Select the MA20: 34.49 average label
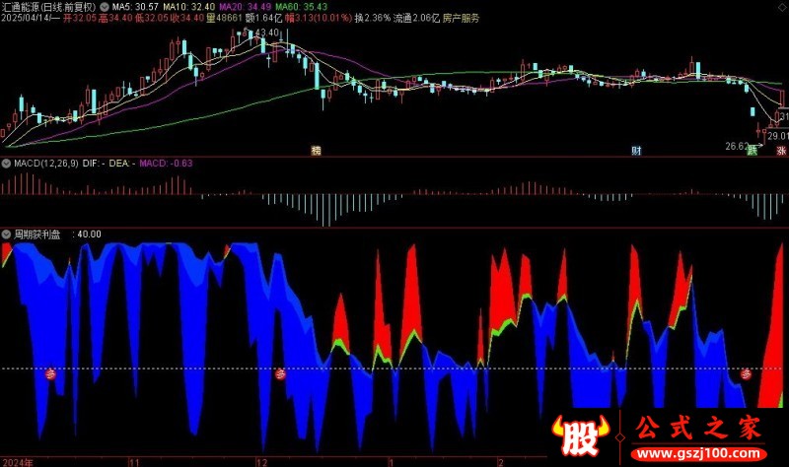 (x=245, y=7)
